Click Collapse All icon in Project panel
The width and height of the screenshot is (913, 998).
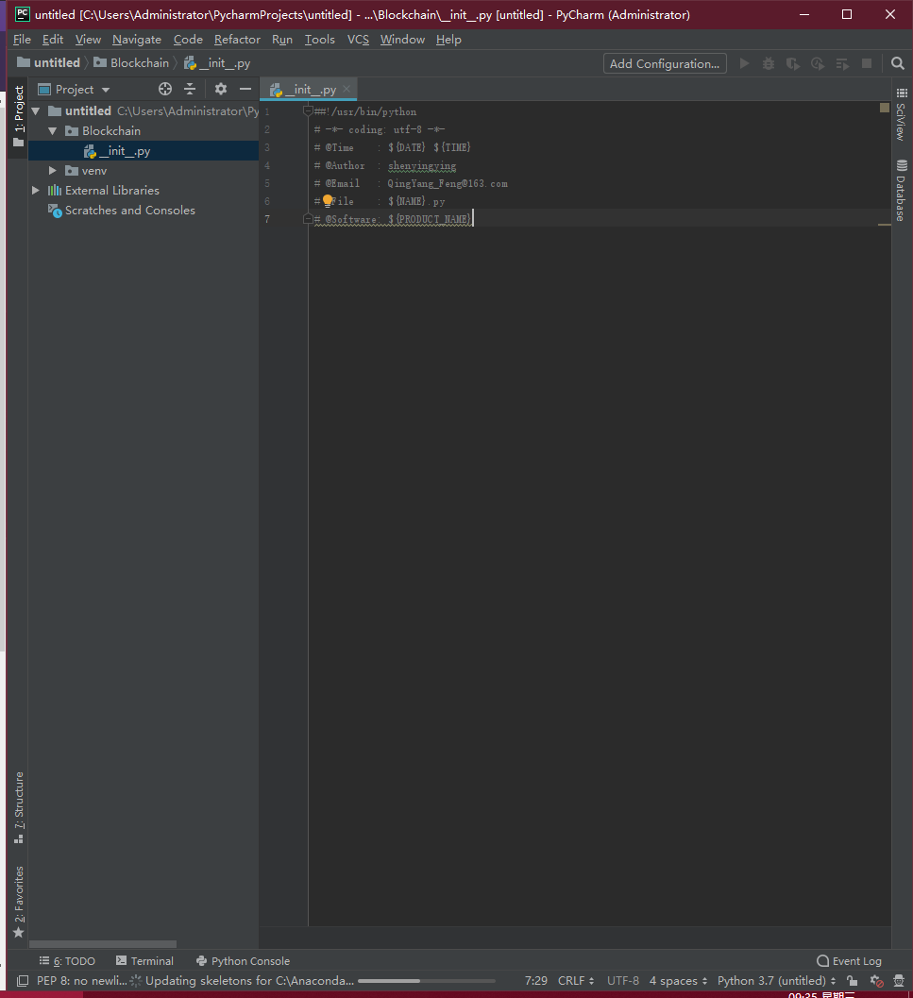pyautogui.click(x=190, y=89)
